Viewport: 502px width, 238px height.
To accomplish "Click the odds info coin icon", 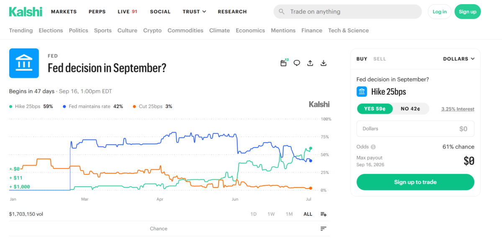I will point(373,147).
